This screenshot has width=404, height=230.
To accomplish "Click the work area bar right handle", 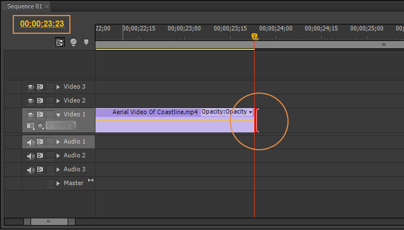I will pyautogui.click(x=383, y=45).
